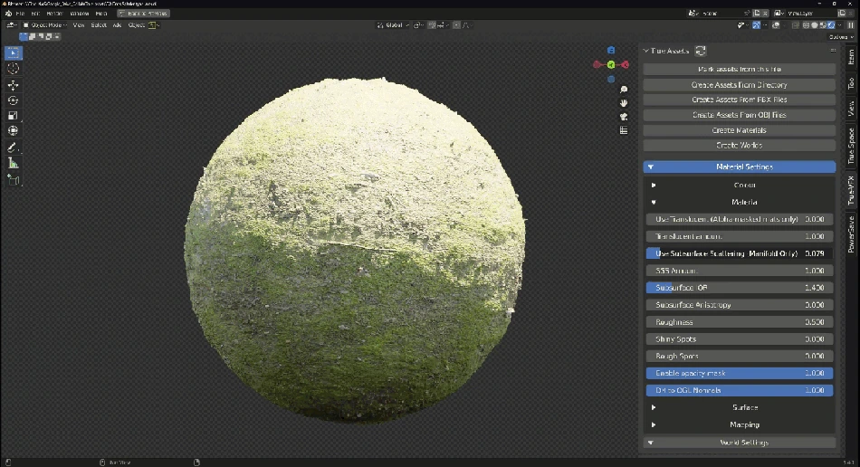Select the Annotate tool
860x467 pixels.
click(x=14, y=147)
